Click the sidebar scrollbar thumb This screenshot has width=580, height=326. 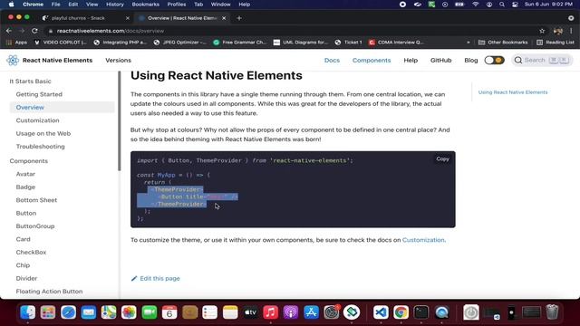pyautogui.click(x=119, y=121)
